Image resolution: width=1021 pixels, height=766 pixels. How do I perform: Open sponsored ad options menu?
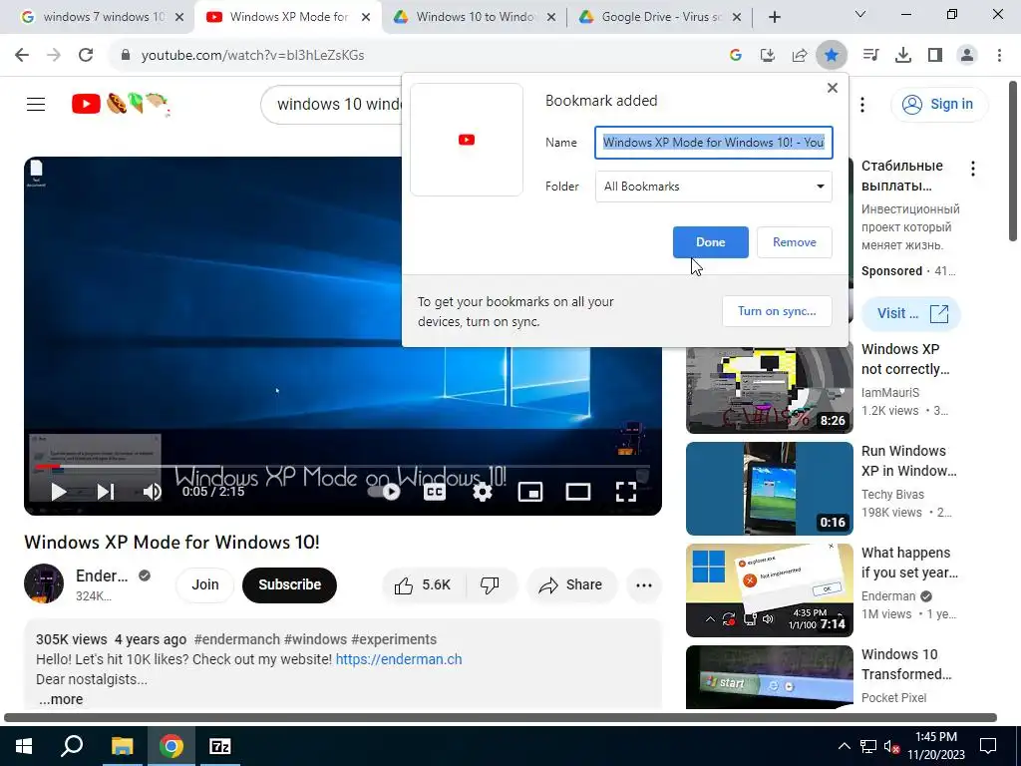point(973,169)
